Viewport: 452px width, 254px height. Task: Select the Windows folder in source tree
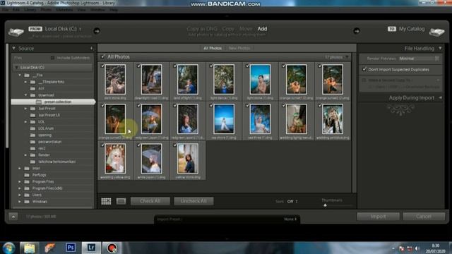coord(40,202)
